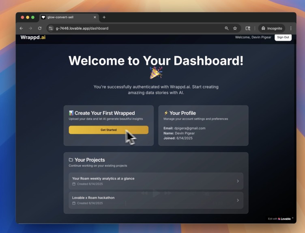Click the bar chart icon beside Create Your First Wrapped

pos(71,113)
